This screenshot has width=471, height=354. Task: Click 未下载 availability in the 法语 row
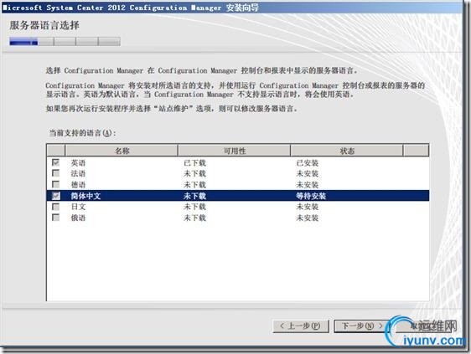click(x=194, y=173)
